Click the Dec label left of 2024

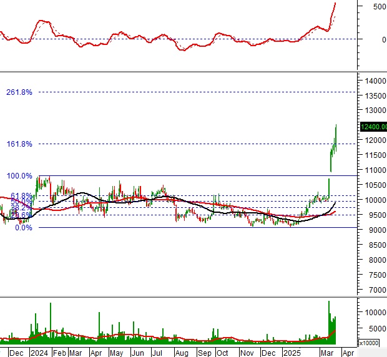(16, 353)
